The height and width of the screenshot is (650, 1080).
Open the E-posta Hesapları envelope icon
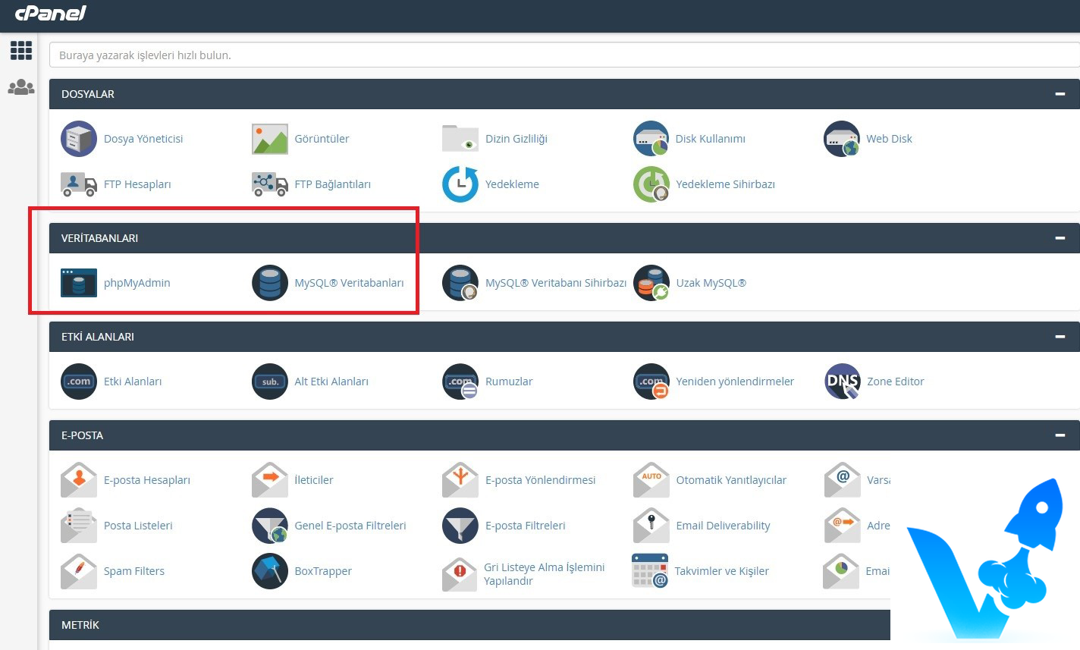[x=79, y=480]
